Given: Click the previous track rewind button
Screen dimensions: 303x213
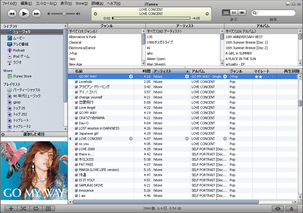Looking at the screenshot, I should pos(12,14).
